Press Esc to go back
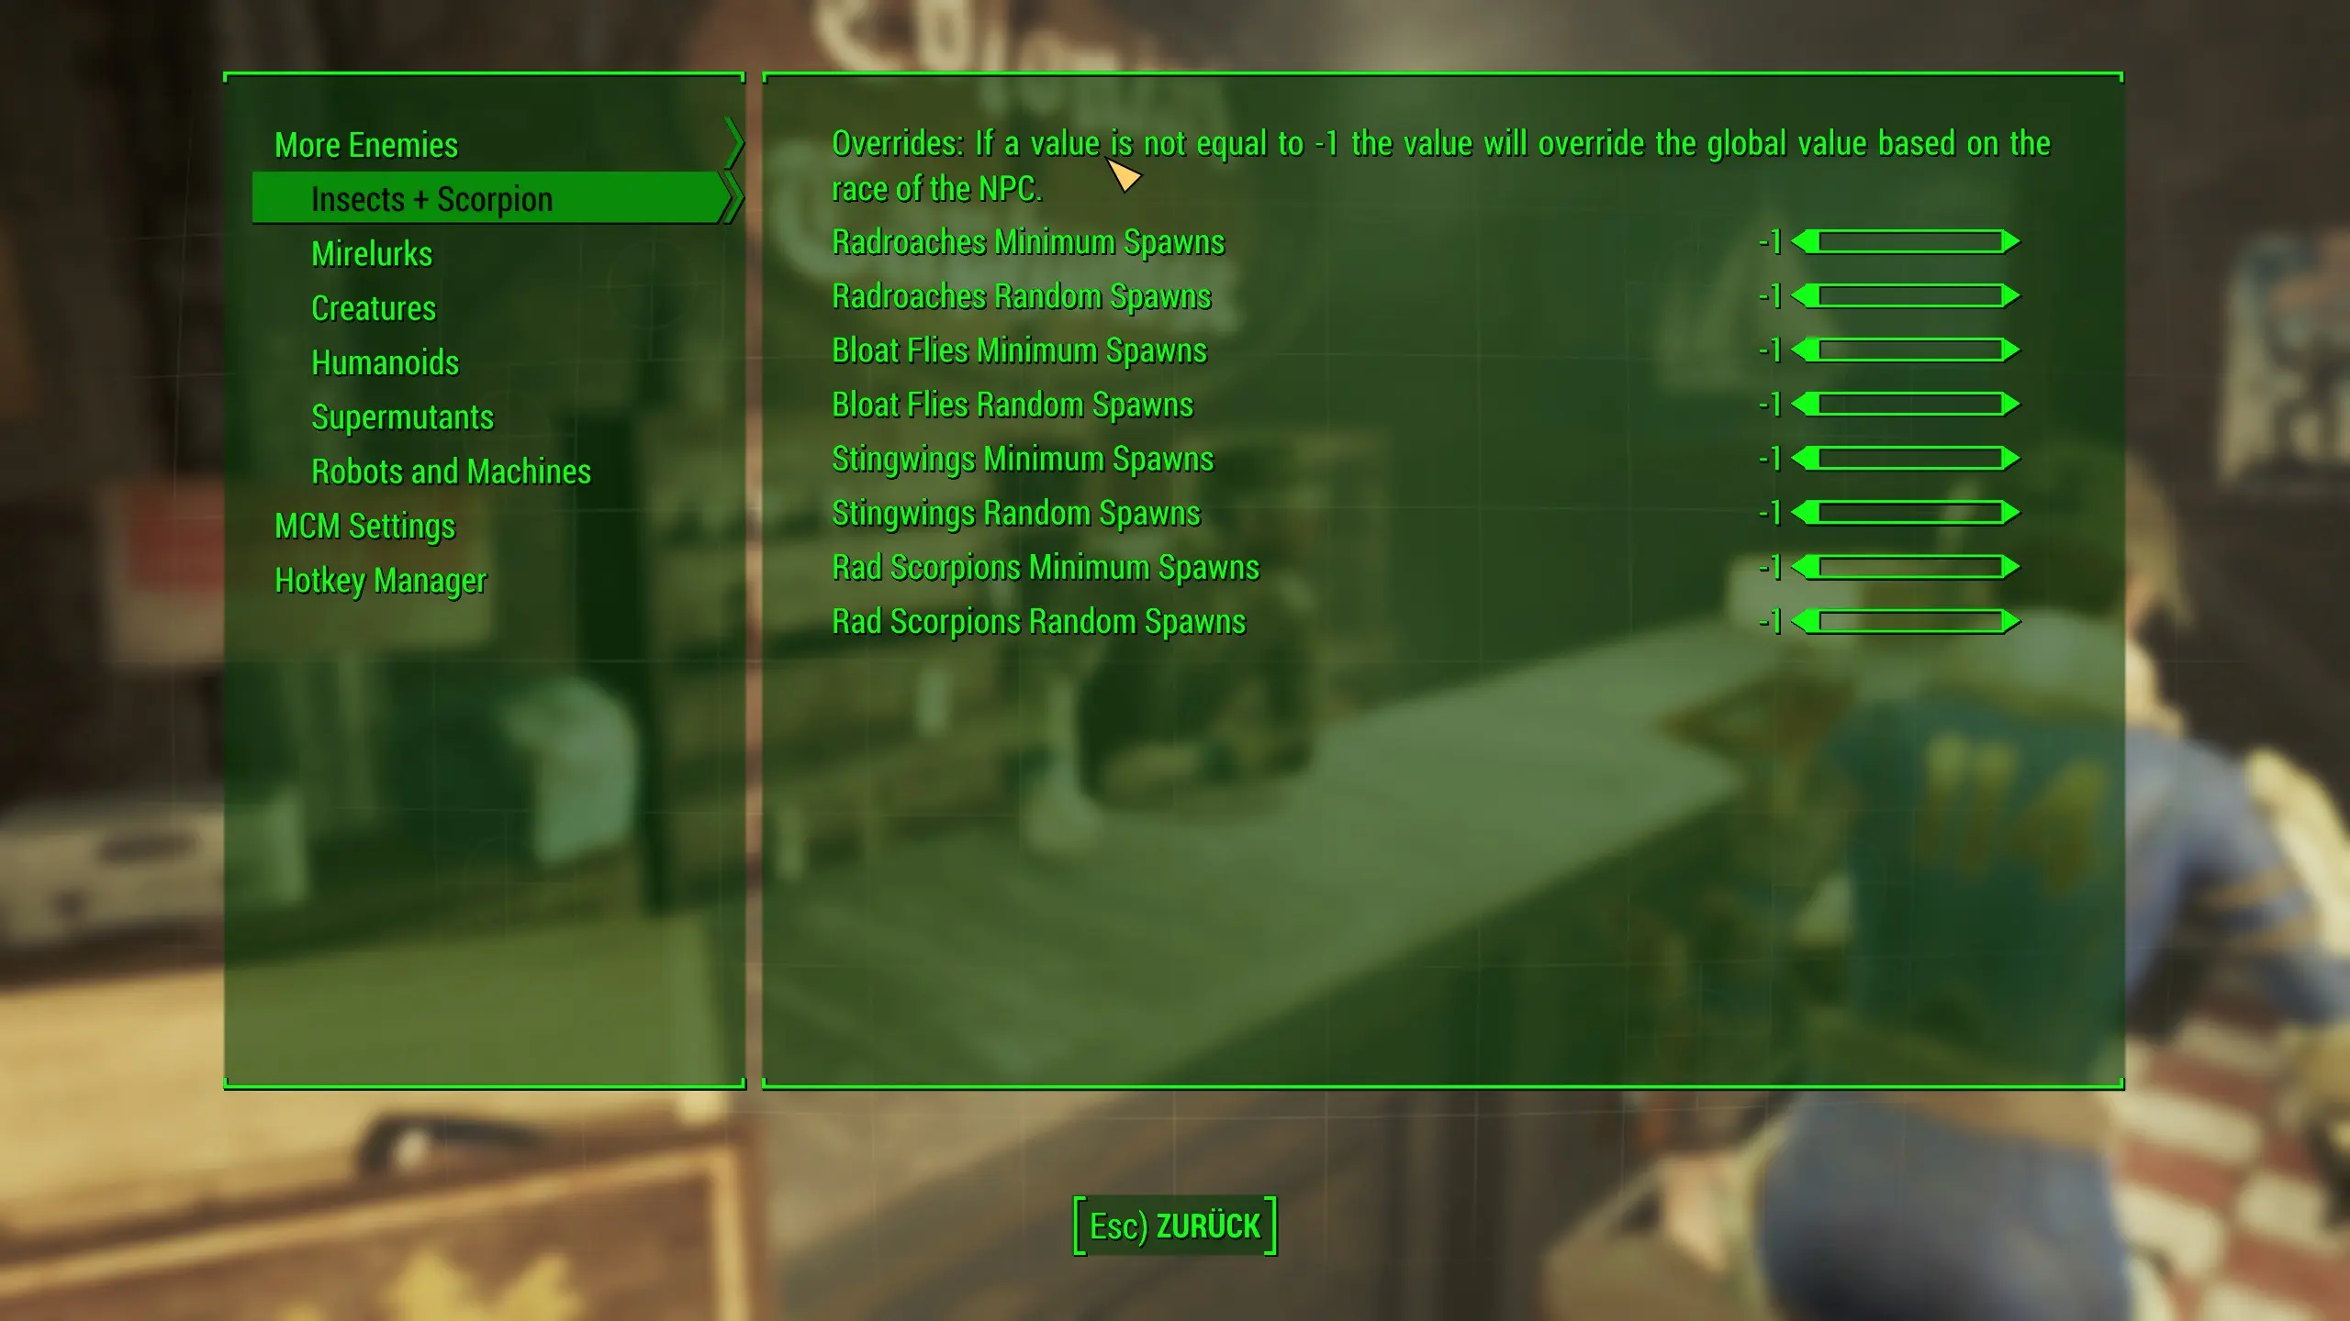Viewport: 2350px width, 1321px height. (x=1175, y=1225)
